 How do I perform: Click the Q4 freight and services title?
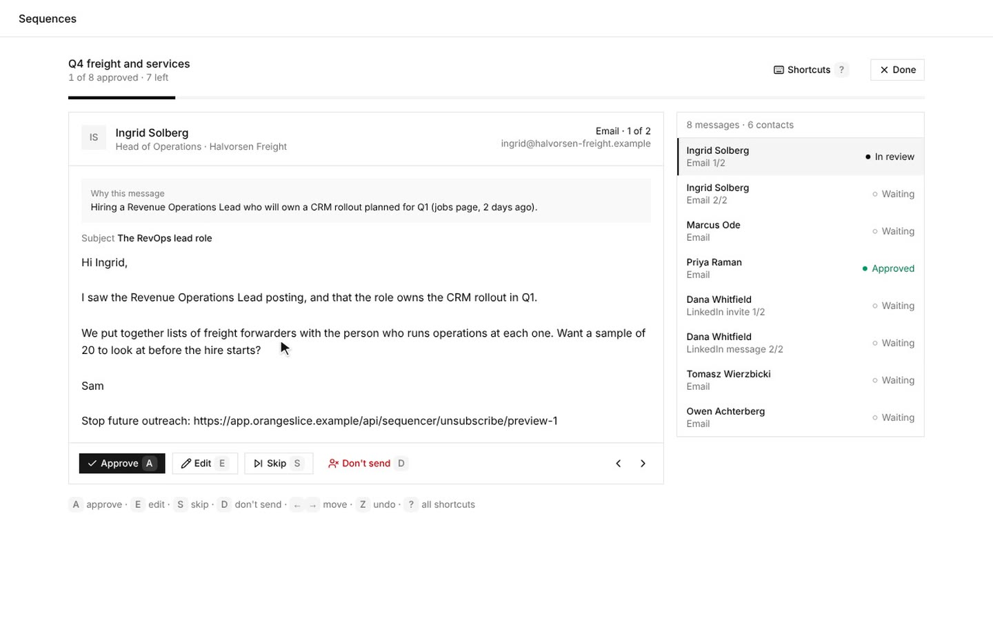point(129,63)
